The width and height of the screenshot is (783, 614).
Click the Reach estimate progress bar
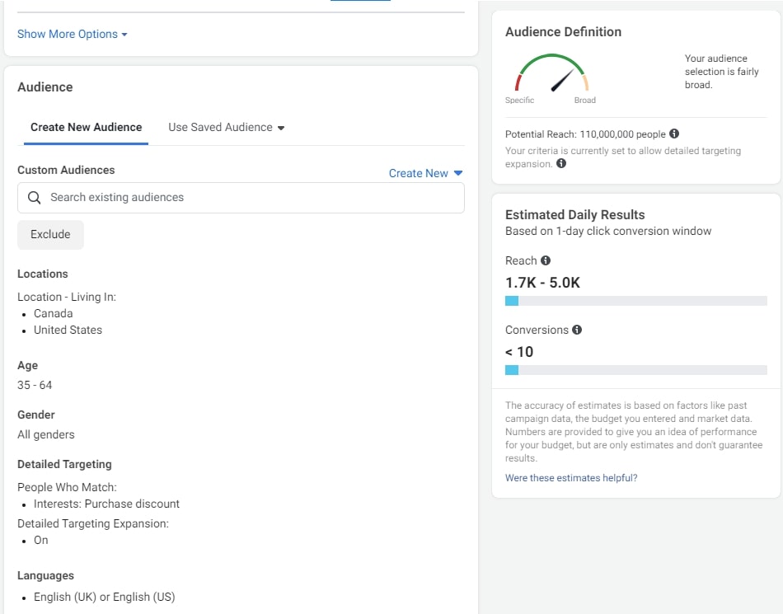[635, 301]
